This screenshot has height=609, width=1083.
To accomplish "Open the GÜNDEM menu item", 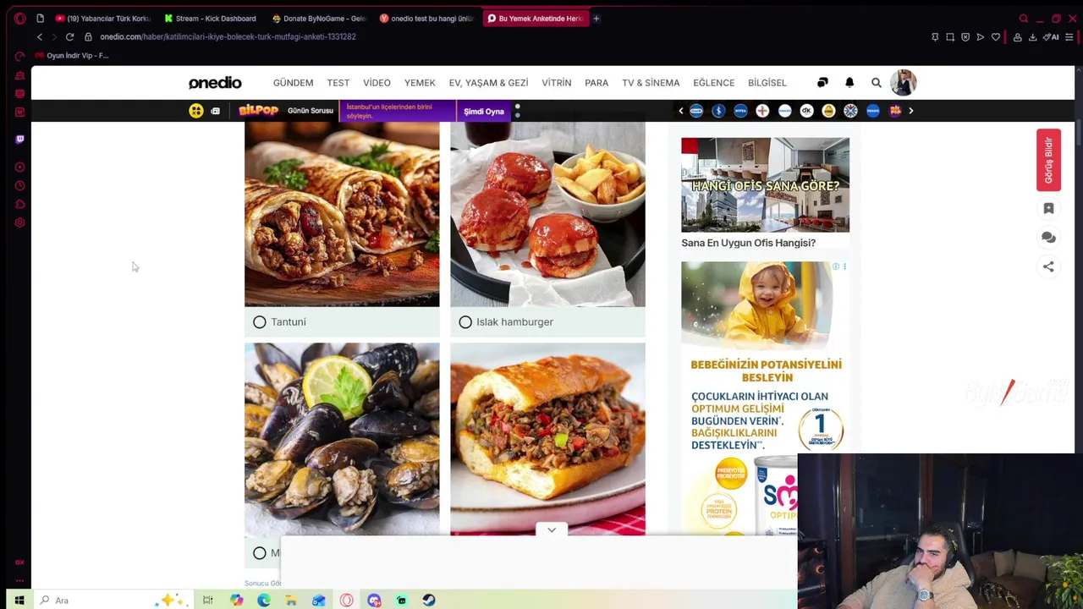I will point(293,83).
